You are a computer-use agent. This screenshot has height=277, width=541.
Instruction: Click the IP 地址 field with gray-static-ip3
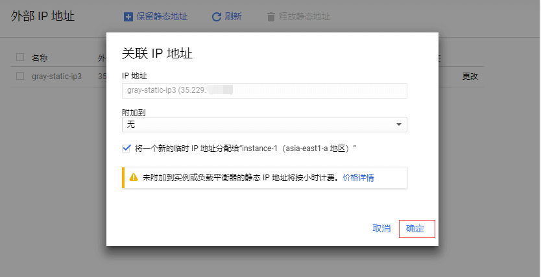pos(264,91)
